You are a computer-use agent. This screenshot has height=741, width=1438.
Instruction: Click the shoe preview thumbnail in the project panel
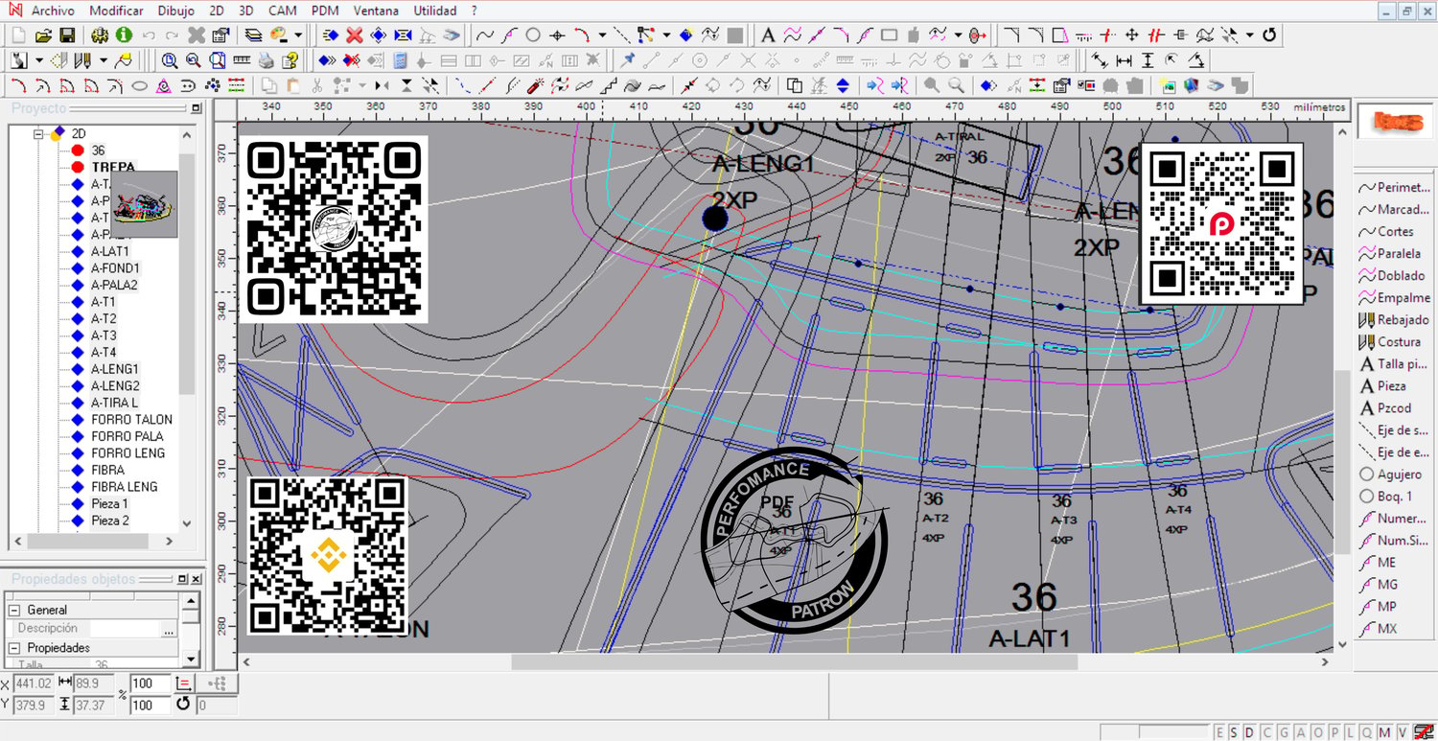[146, 204]
